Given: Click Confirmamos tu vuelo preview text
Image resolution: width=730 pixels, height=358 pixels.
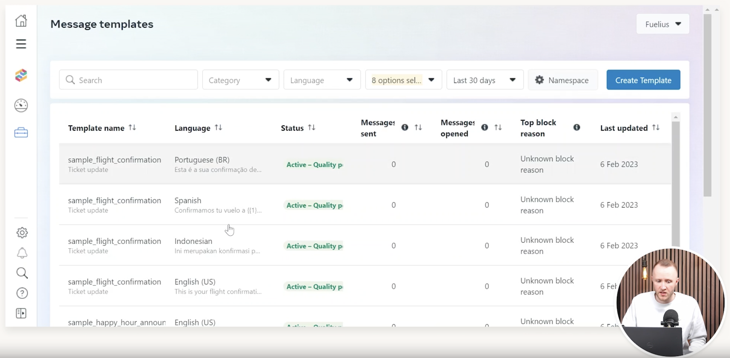Looking at the screenshot, I should pos(218,210).
